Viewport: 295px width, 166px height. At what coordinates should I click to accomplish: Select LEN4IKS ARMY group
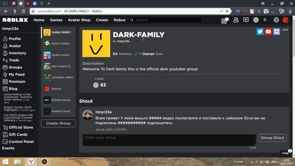pyautogui.click(x=59, y=77)
